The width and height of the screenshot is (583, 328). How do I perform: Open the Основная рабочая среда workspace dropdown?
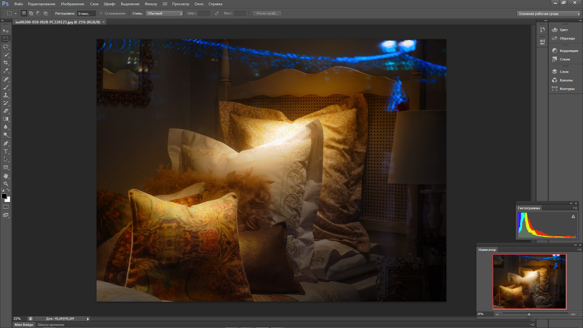click(548, 14)
